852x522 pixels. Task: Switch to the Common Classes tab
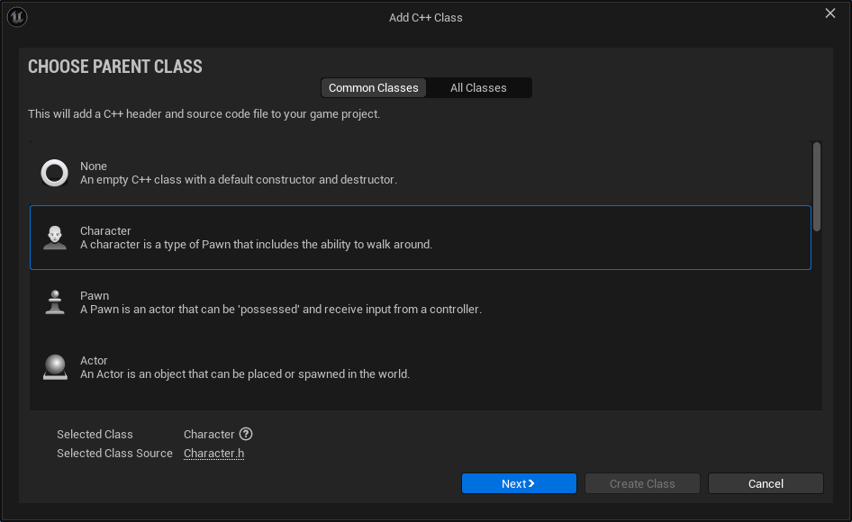point(374,88)
